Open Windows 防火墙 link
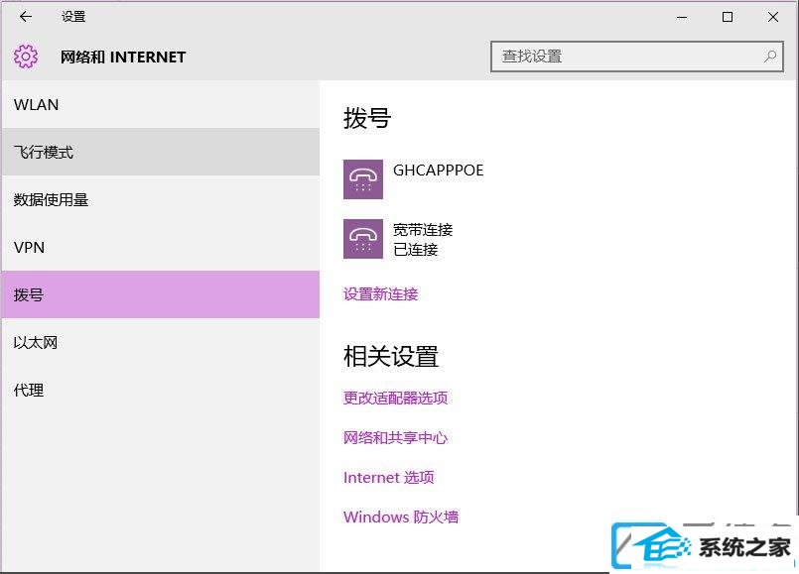The image size is (799, 574). pyautogui.click(x=401, y=517)
